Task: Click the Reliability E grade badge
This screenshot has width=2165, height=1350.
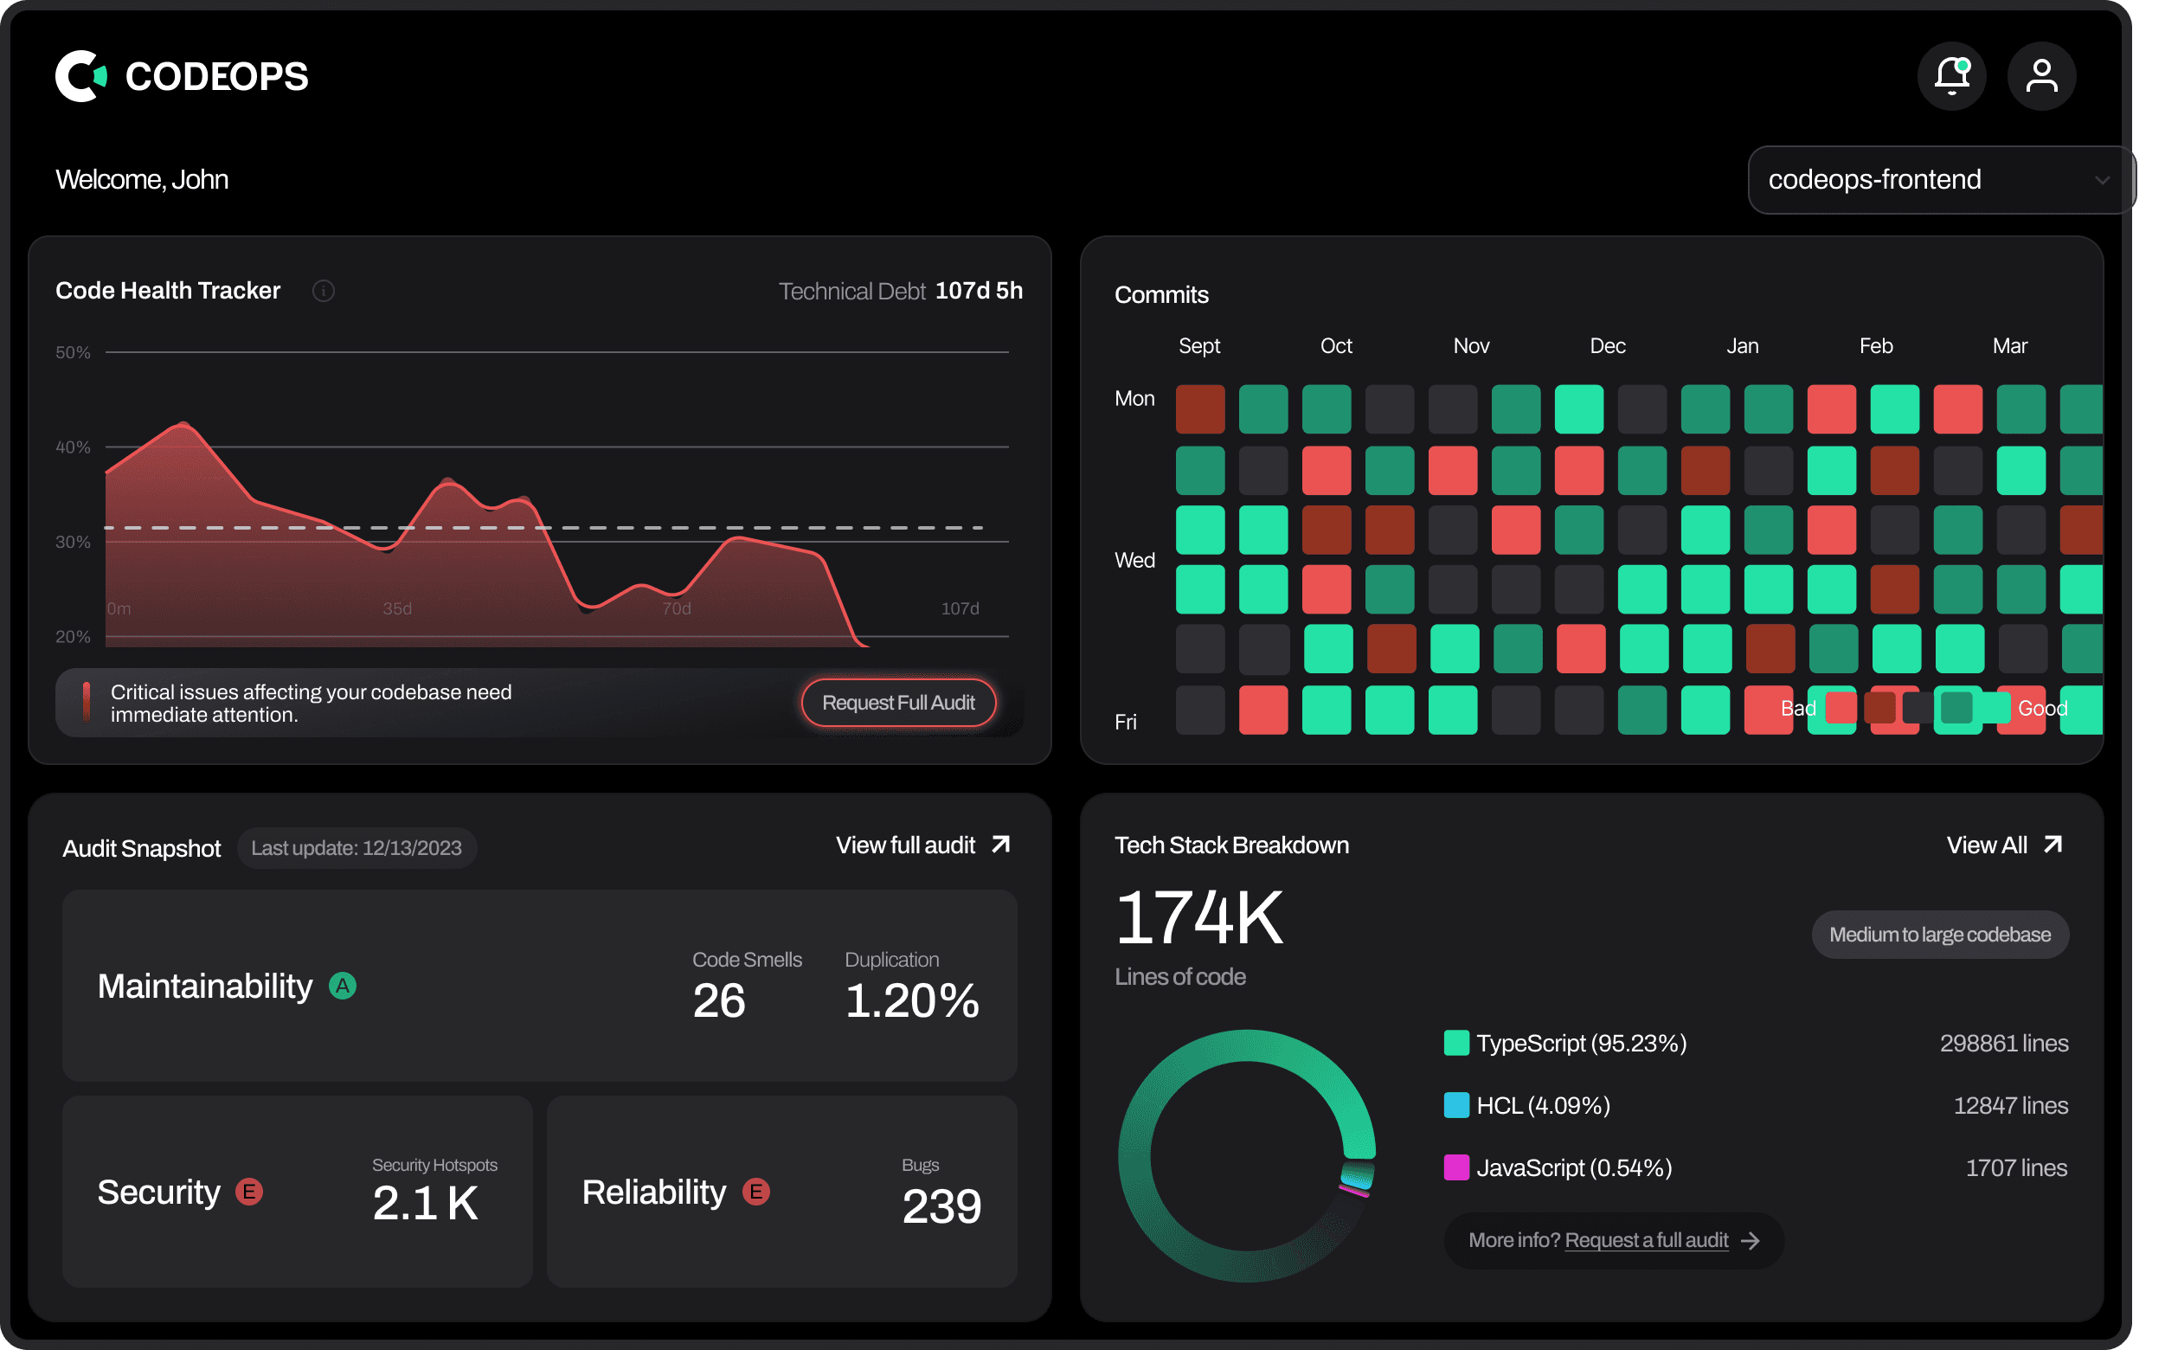Action: click(x=756, y=1191)
